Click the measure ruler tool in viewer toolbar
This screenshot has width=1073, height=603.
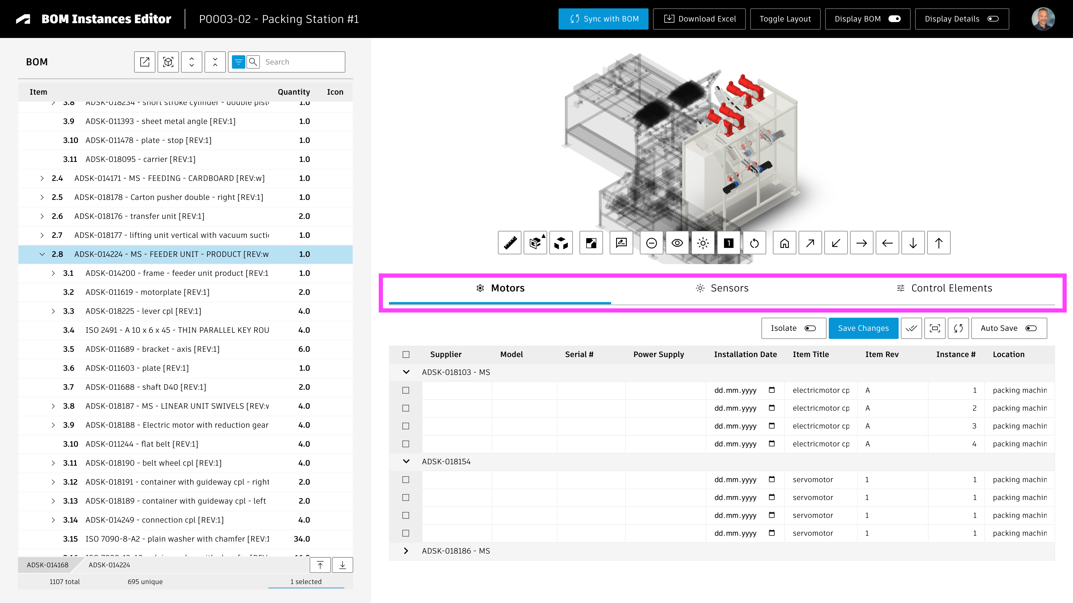(509, 243)
